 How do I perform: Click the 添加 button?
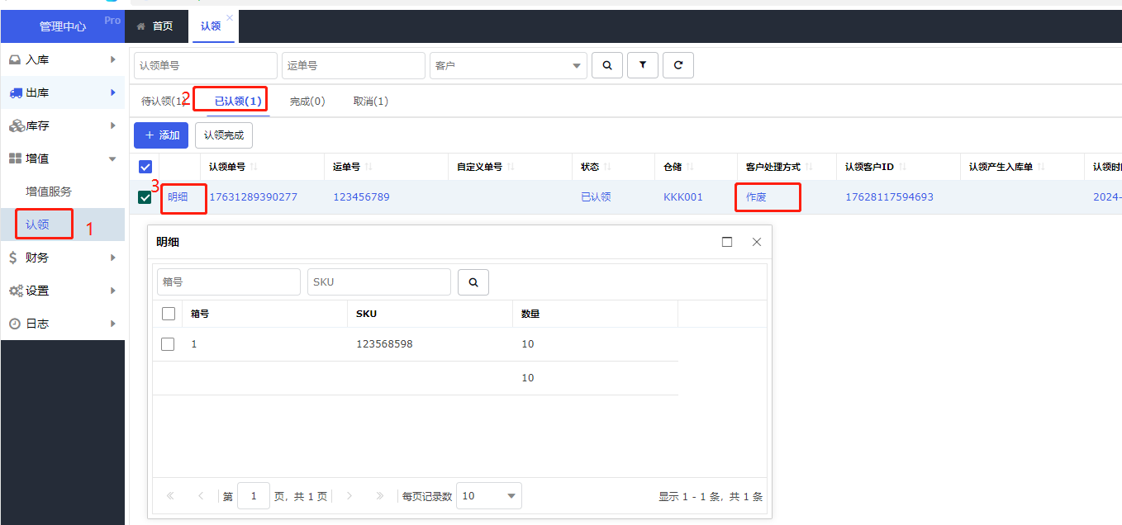point(161,135)
